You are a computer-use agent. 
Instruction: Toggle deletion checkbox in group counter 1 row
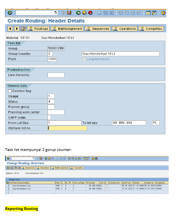tap(106, 186)
